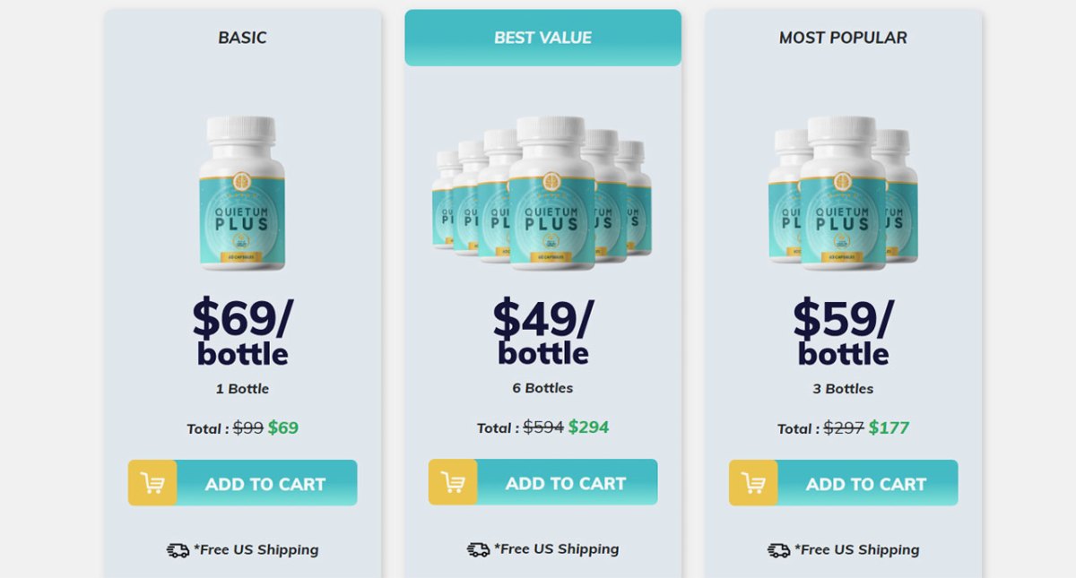Add the 3 Bottles package to cart
The image size is (1076, 578).
[x=866, y=484]
